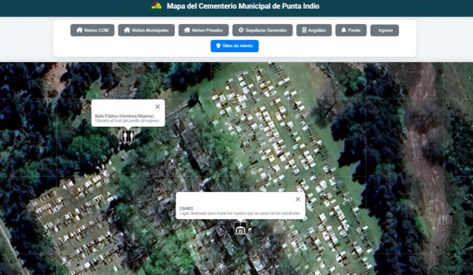Click the house icon on Nichos Privados
This screenshot has width=473, height=275.
click(x=187, y=31)
